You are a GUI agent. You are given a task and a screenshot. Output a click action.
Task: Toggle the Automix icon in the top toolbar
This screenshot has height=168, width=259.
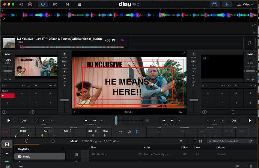[x=43, y=4]
